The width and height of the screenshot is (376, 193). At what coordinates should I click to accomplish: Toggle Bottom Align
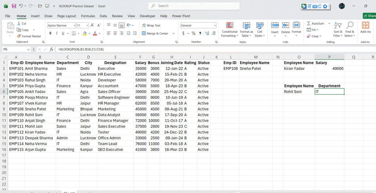[x=122, y=25]
